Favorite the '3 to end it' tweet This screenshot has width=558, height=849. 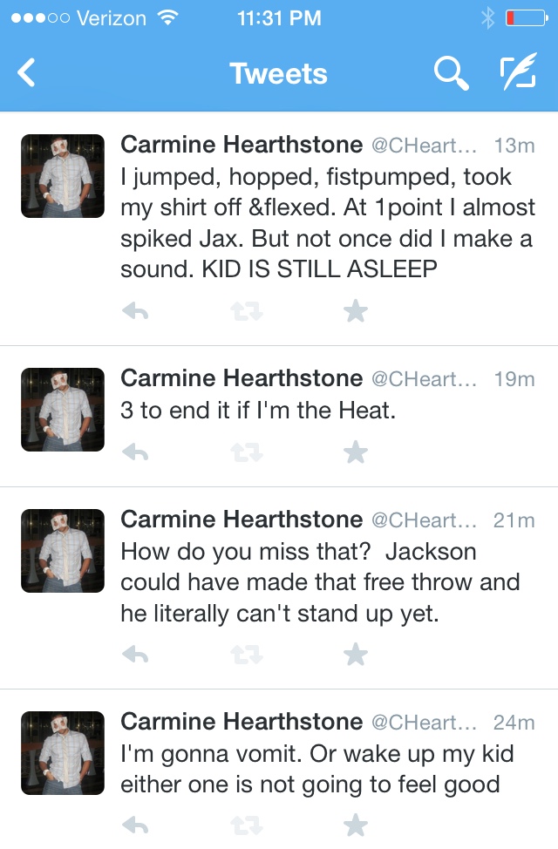355,452
